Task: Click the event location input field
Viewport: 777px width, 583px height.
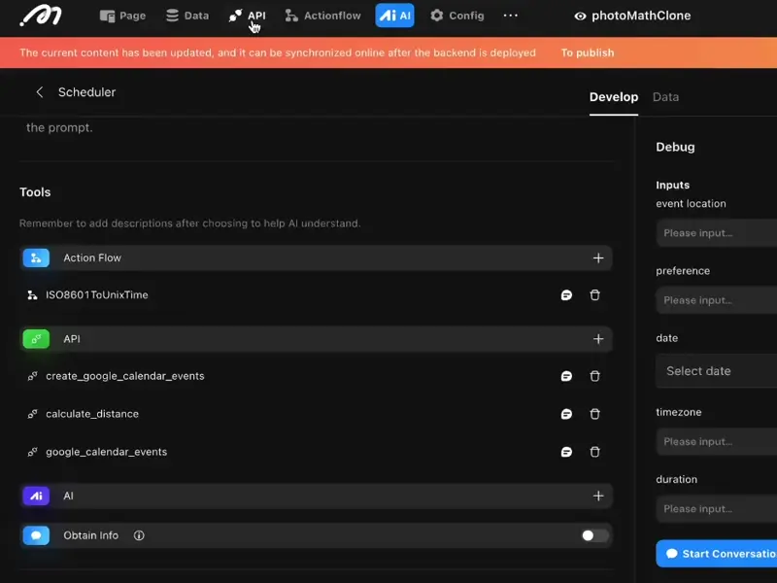Action: pos(717,233)
